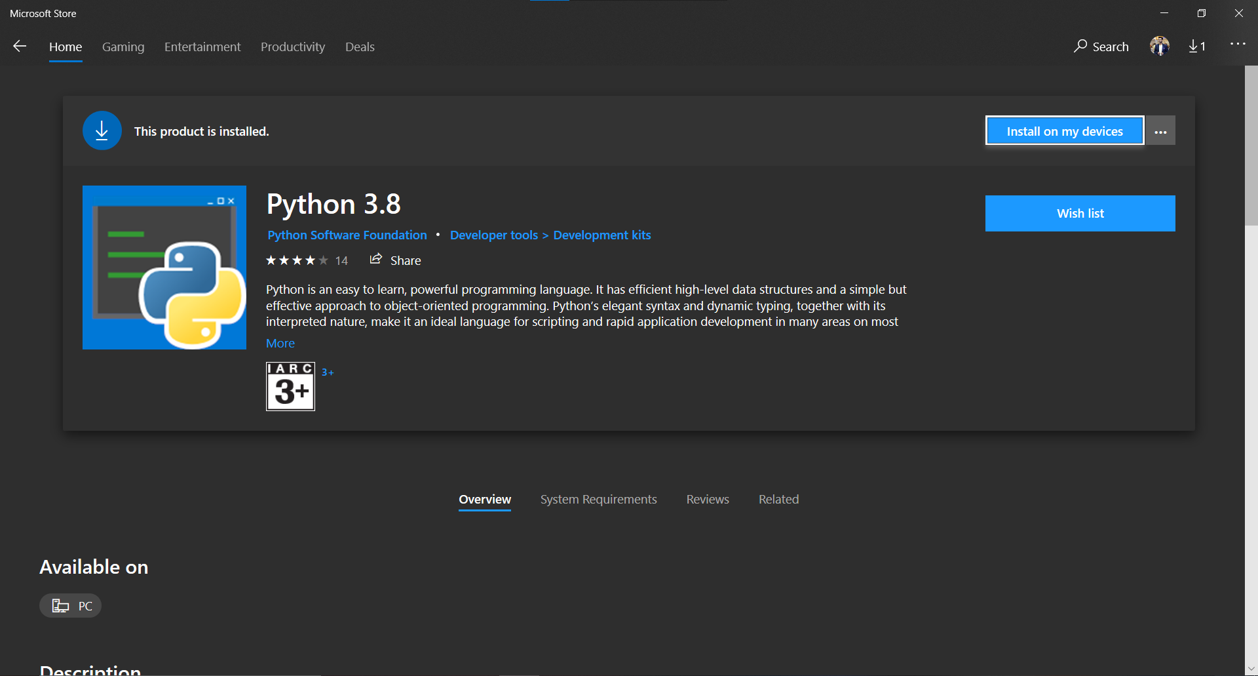Click the Share icon
Viewport: 1258px width, 676px height.
tap(376, 260)
